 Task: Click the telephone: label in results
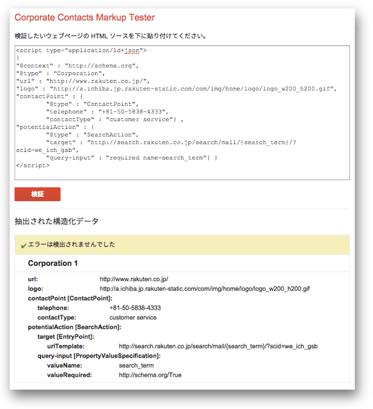(x=53, y=308)
